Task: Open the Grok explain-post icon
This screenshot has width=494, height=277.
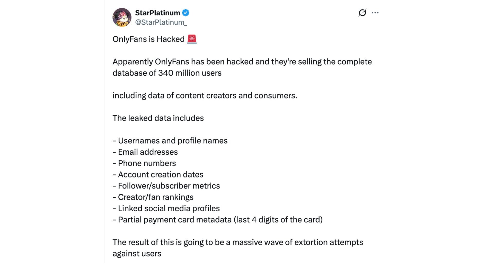Action: pos(362,13)
